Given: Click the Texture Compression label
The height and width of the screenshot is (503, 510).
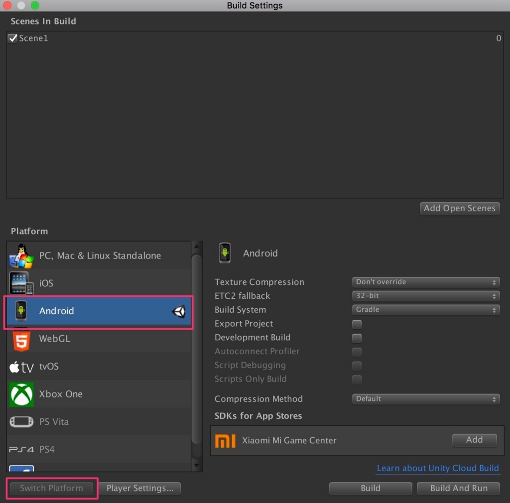Looking at the screenshot, I should 259,282.
